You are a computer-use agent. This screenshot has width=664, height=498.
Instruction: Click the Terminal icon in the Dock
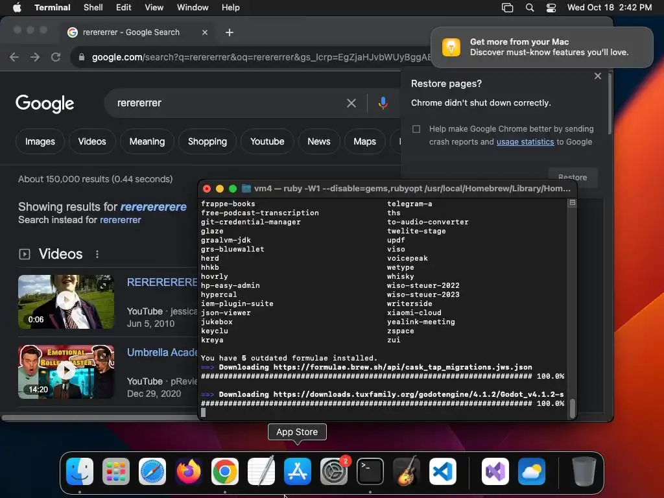pyautogui.click(x=370, y=471)
